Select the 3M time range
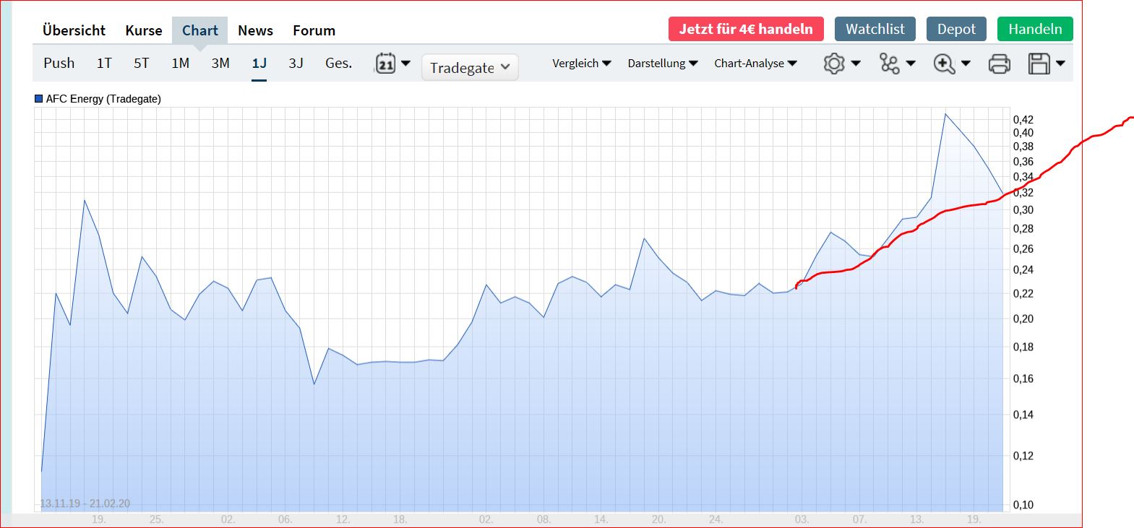The image size is (1134, 528). [220, 64]
